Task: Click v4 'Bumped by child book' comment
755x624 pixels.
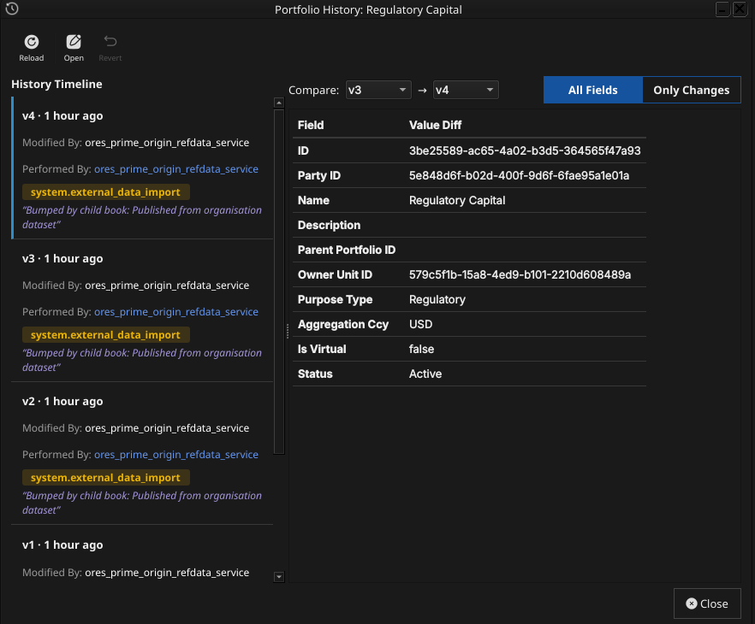Action: tap(142, 217)
